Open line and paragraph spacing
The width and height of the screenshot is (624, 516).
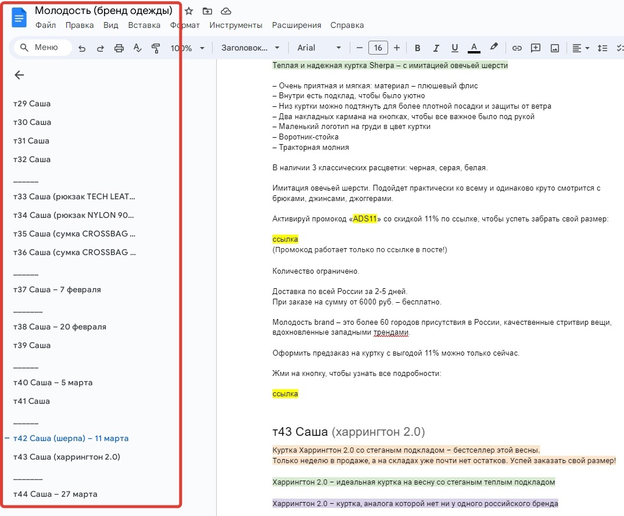[603, 48]
